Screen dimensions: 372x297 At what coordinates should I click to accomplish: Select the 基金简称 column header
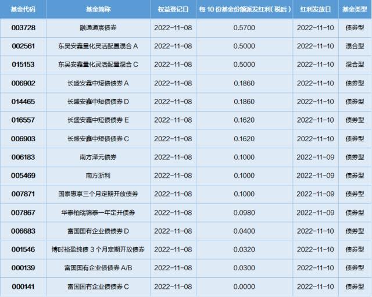pos(98,9)
